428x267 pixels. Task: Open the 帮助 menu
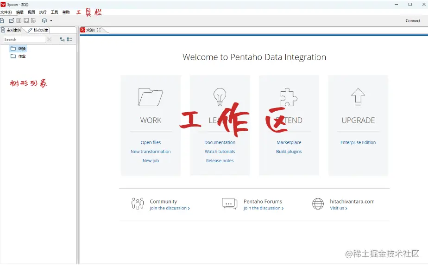pos(66,13)
